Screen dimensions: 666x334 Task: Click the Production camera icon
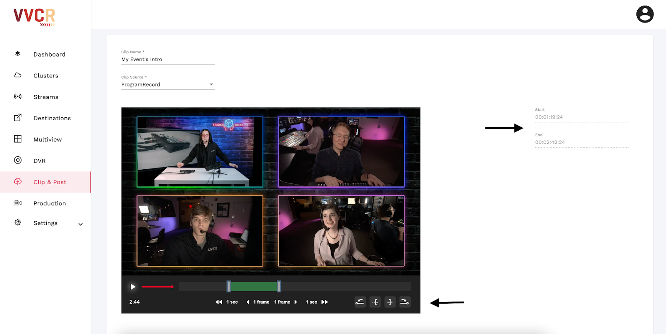pyautogui.click(x=17, y=203)
